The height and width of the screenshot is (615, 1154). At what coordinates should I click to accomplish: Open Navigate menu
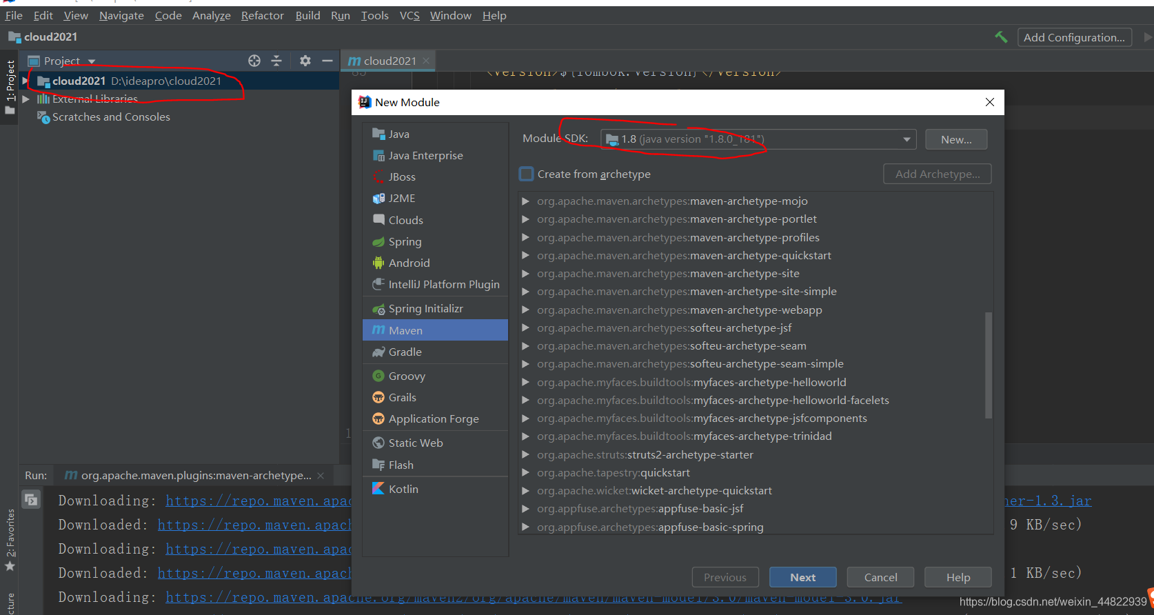tap(121, 15)
